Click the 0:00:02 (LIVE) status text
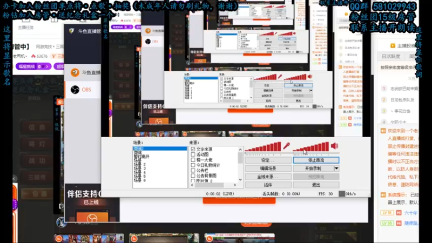 [x=220, y=194]
